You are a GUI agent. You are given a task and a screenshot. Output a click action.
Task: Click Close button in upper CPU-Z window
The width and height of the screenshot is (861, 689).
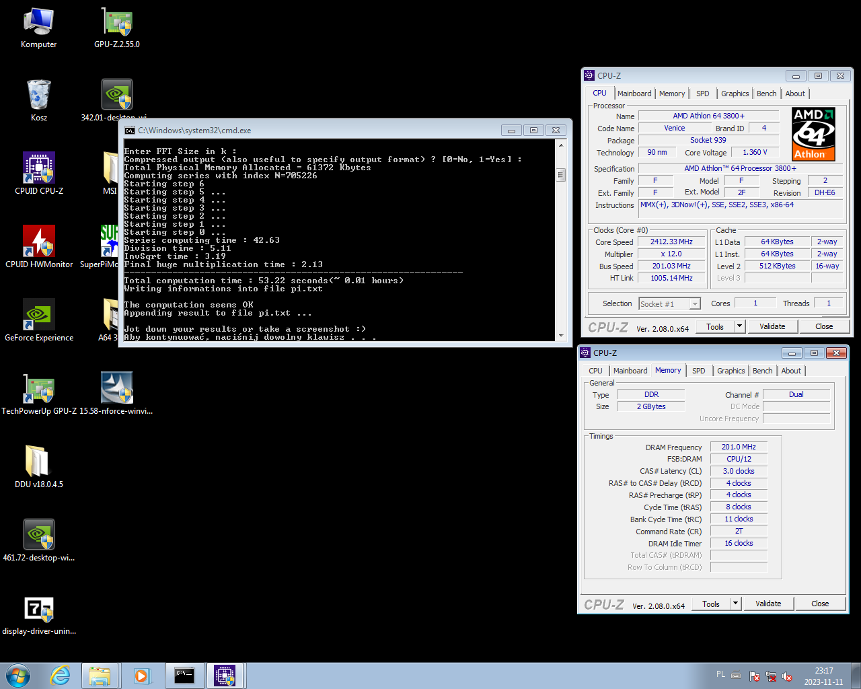824,326
